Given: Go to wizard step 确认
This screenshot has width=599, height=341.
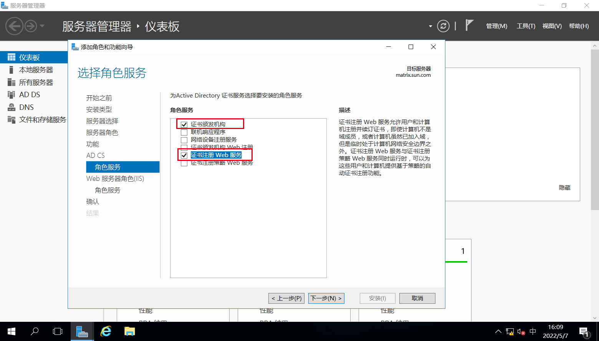Looking at the screenshot, I should (x=93, y=202).
